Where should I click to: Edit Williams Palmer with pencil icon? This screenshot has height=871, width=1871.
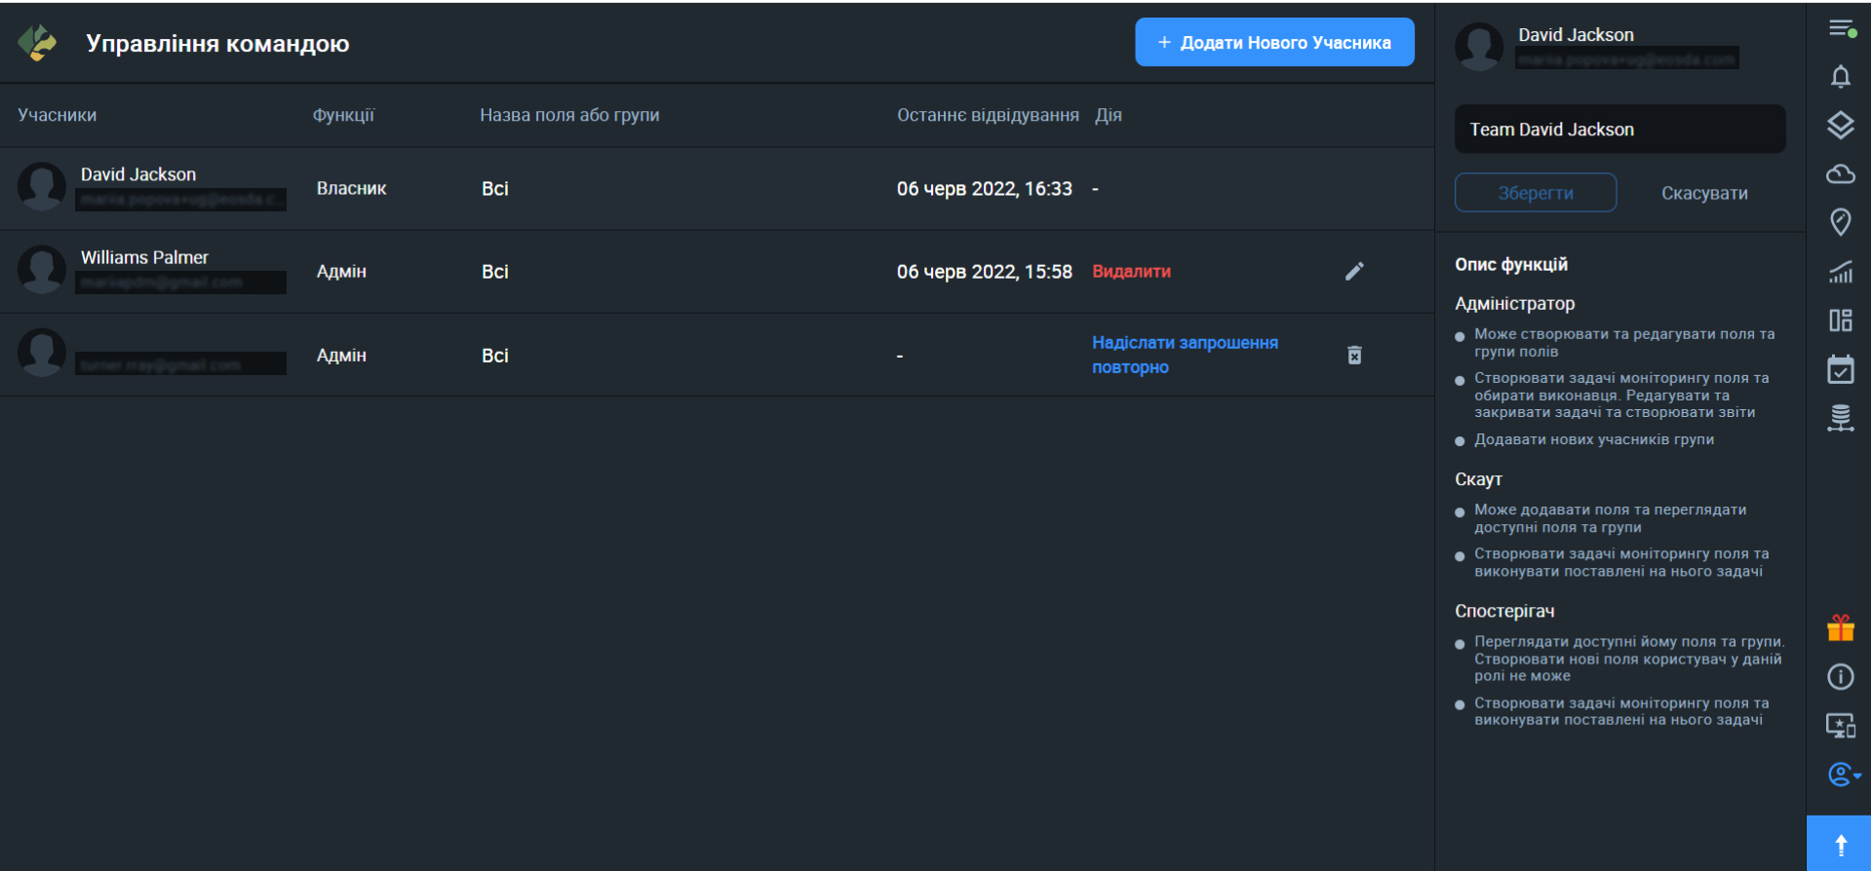[x=1354, y=272]
